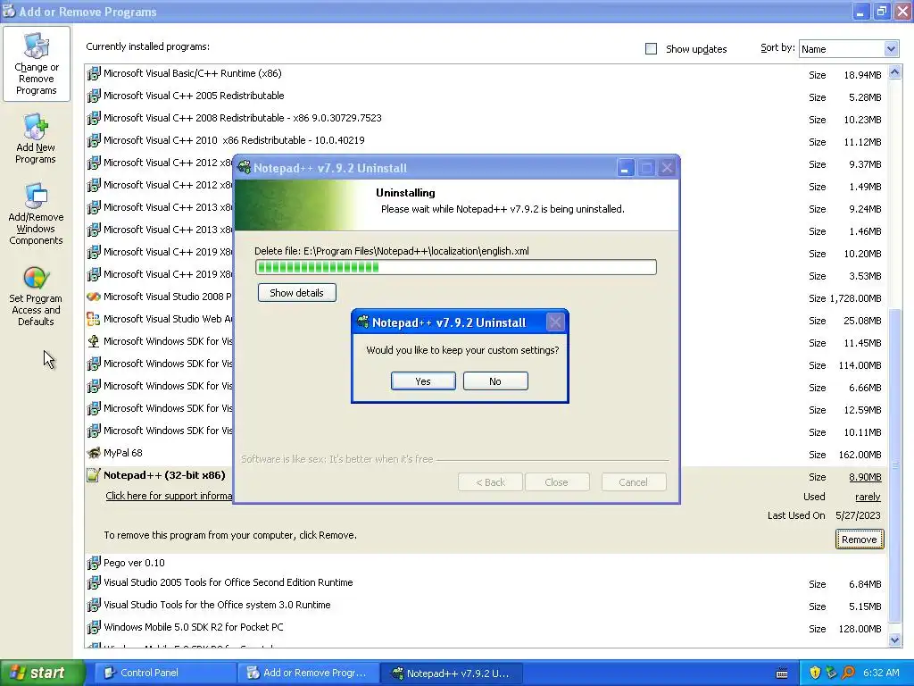Click Show details in uninstaller

[x=296, y=293]
